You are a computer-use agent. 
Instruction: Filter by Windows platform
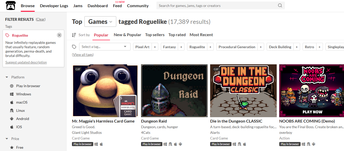[x=23, y=94]
